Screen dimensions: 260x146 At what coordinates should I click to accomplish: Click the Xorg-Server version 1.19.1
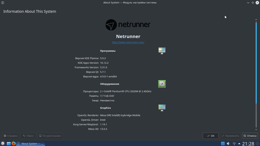coord(103,124)
